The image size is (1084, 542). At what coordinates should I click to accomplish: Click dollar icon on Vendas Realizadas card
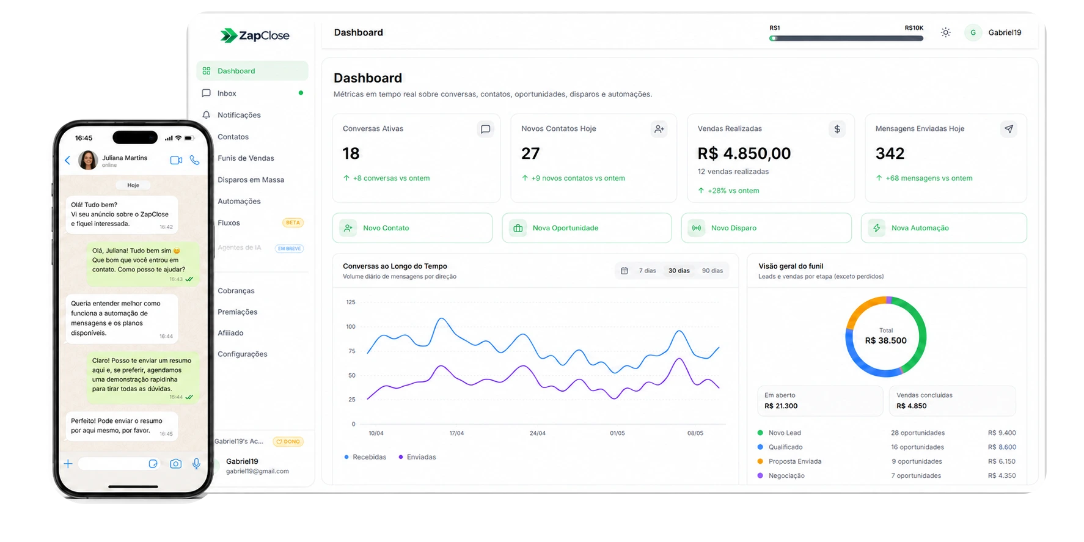[x=837, y=129]
